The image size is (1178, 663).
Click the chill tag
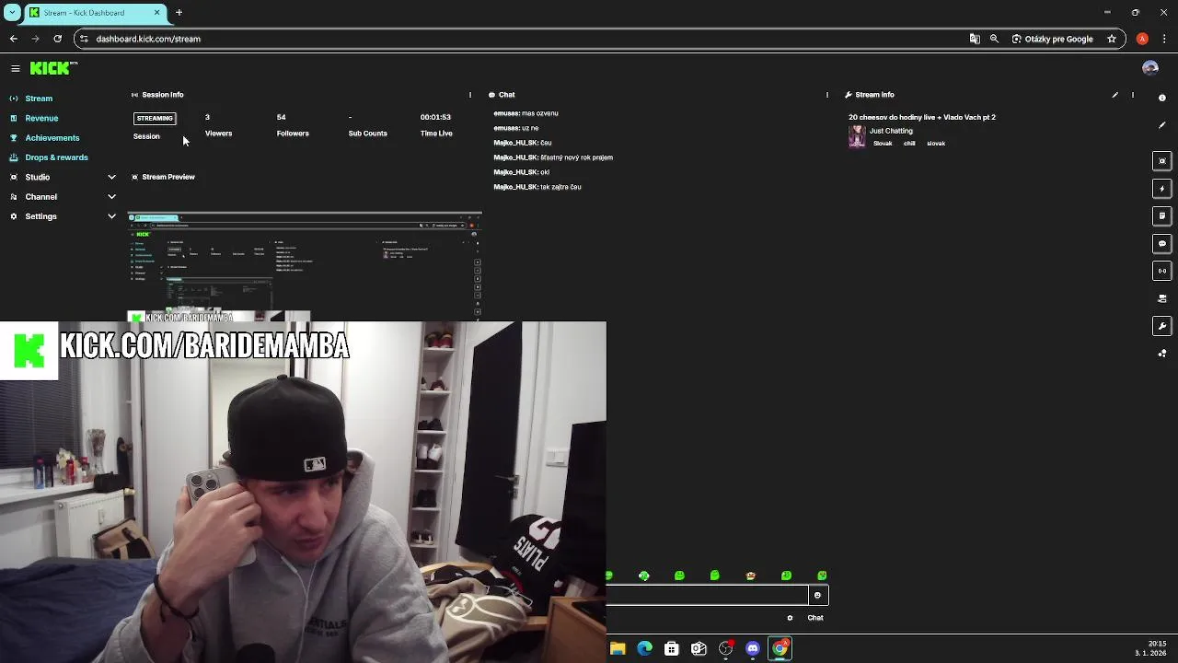click(909, 144)
